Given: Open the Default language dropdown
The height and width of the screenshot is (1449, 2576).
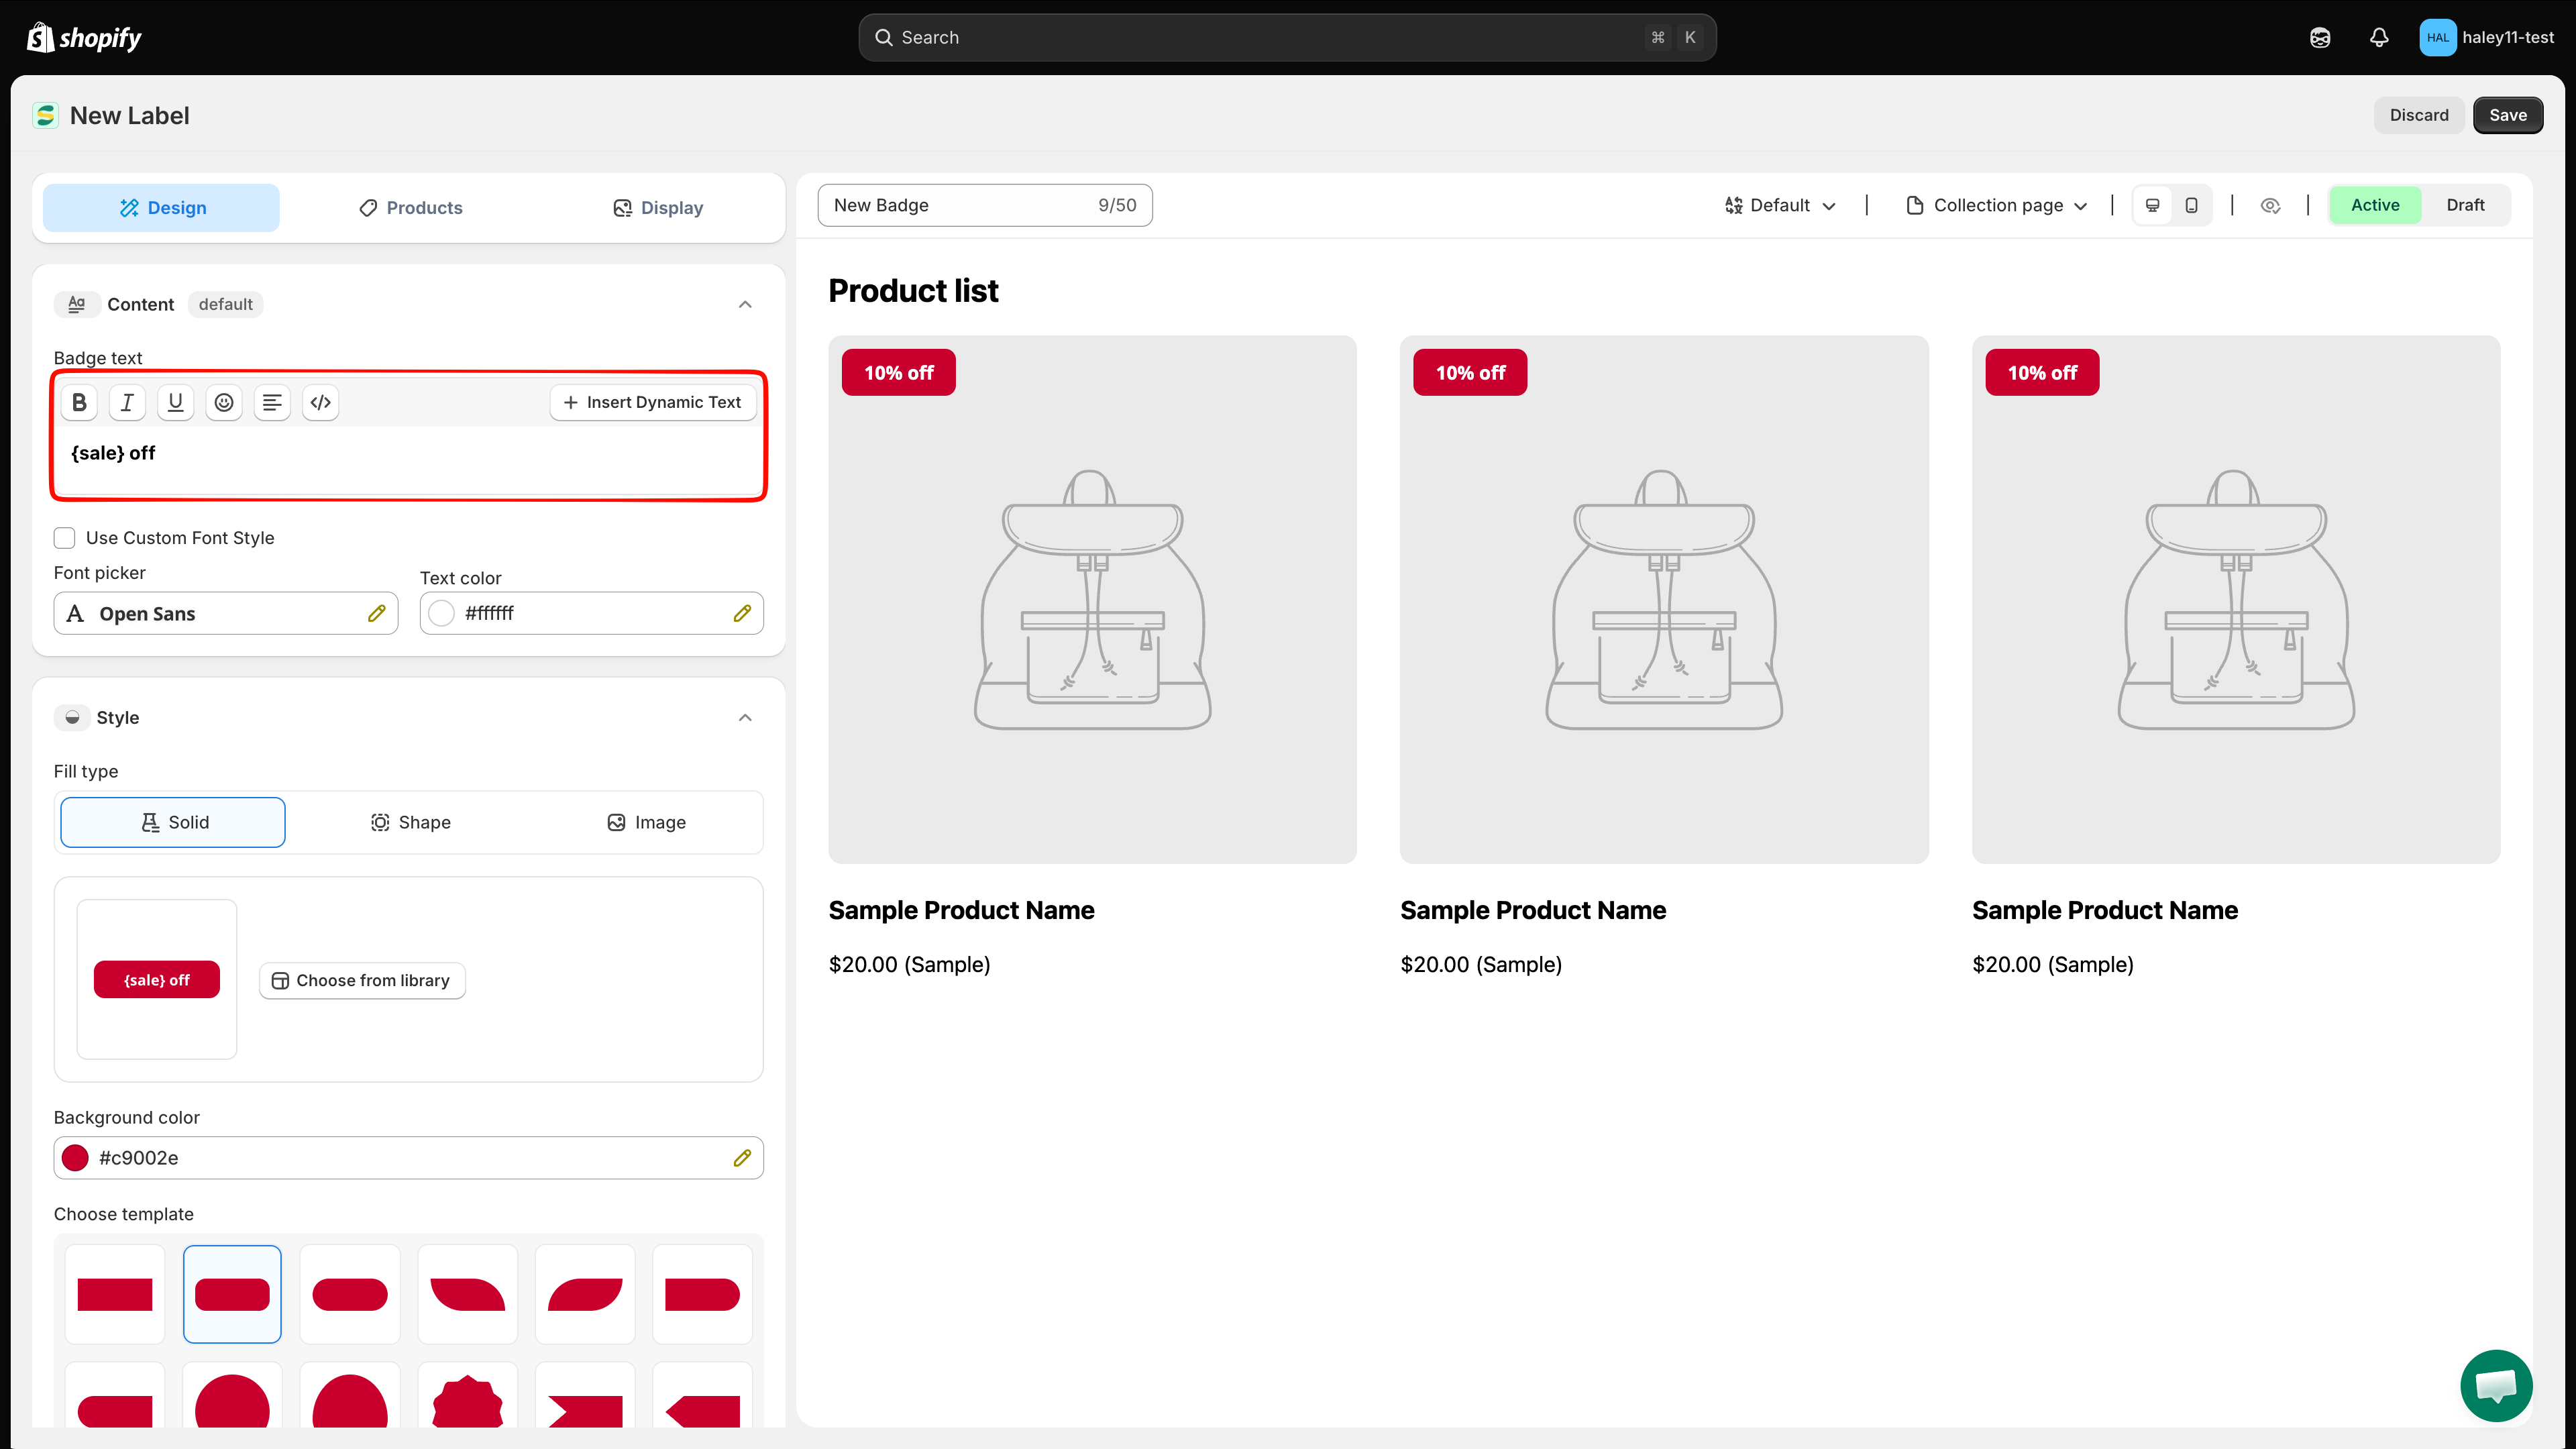Looking at the screenshot, I should pos(1781,205).
